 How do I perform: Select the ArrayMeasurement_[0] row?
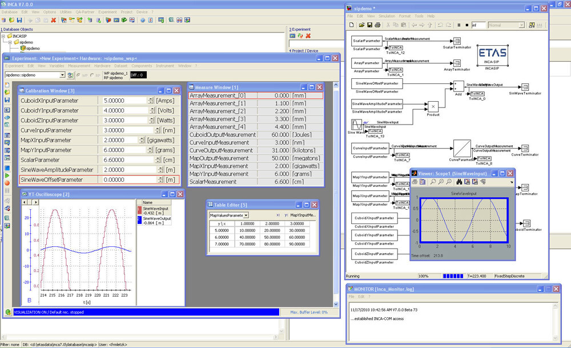(x=256, y=95)
